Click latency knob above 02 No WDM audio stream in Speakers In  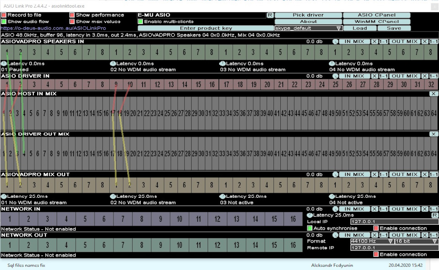[x=113, y=64]
